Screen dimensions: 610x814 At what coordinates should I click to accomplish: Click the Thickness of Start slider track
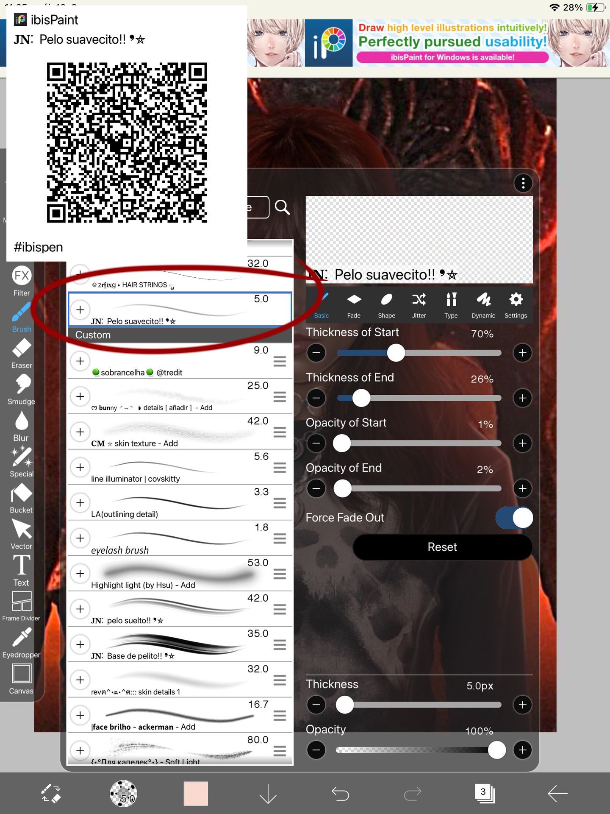[x=419, y=353]
